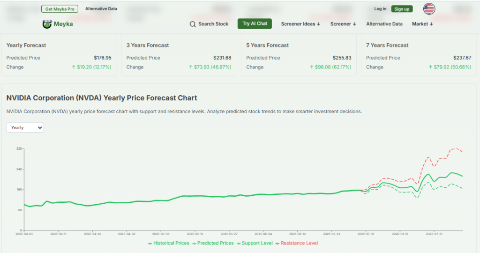
Task: Click the Meyka logo icon
Action: click(x=47, y=24)
